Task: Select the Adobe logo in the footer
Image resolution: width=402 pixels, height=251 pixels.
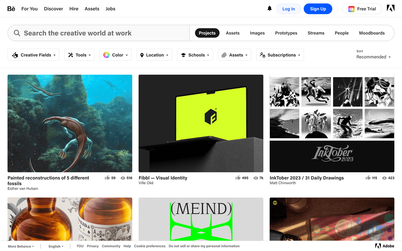Action: [385, 246]
